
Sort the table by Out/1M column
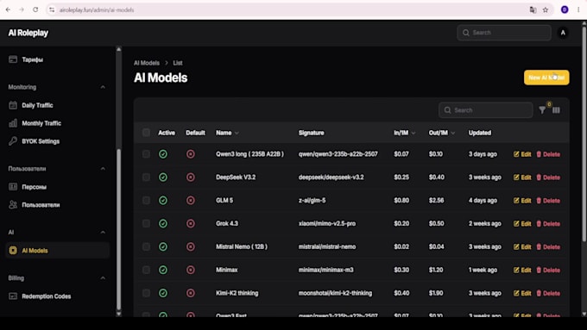(442, 133)
